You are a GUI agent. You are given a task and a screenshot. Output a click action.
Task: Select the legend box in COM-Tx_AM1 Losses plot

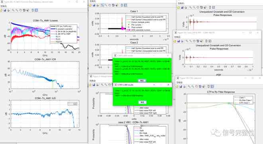[x=64, y=34]
